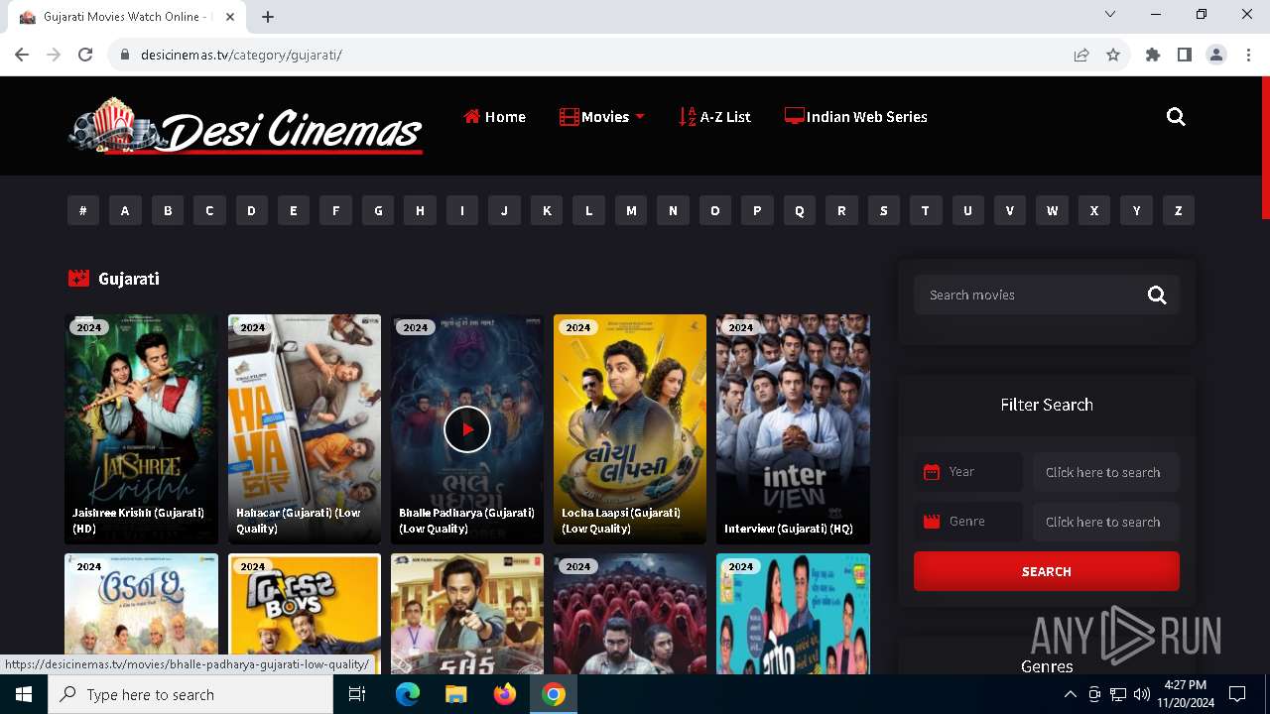Filter movies starting with letter S

(x=883, y=210)
